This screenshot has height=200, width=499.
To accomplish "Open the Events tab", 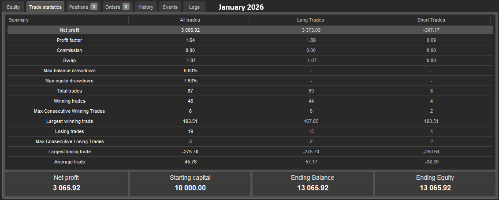I will (x=170, y=7).
